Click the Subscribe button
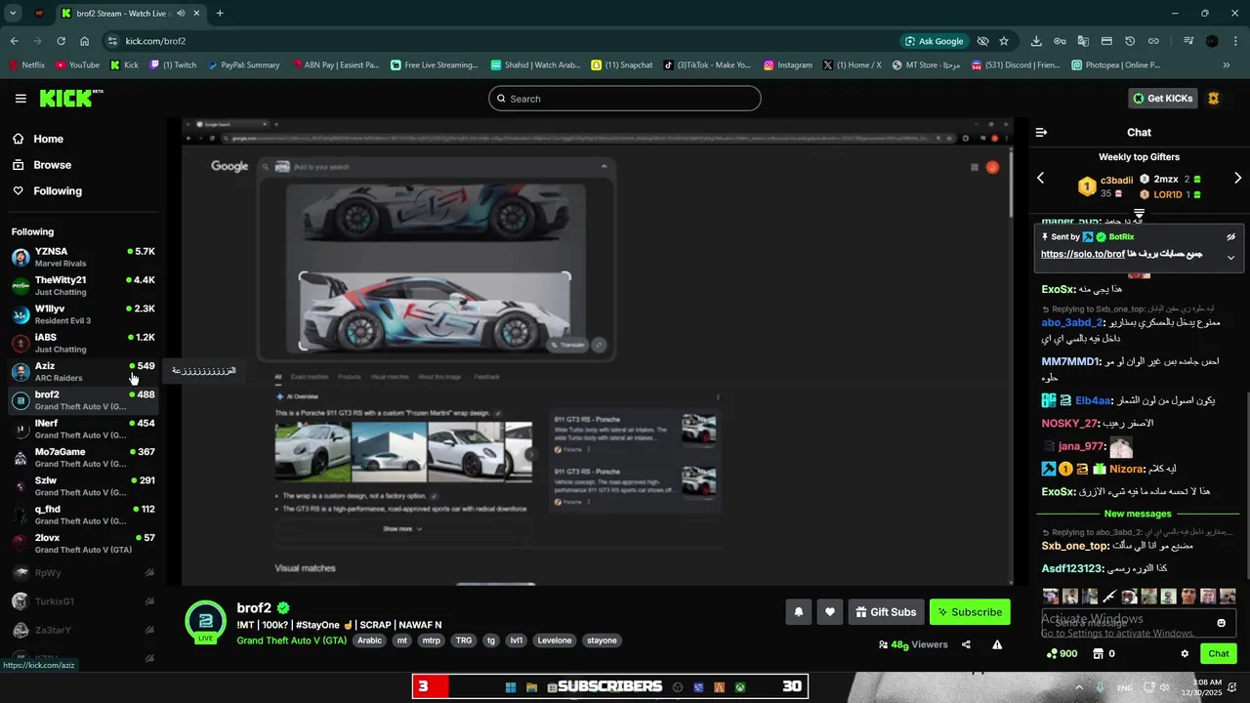The width and height of the screenshot is (1250, 703). click(x=970, y=612)
